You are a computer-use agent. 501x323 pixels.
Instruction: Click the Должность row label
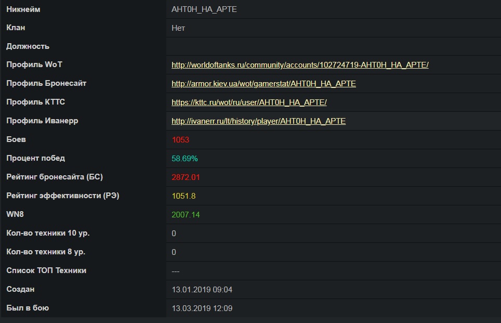point(28,46)
